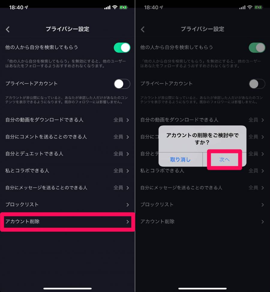This screenshot has width=270, height=292.
Task: Tap battery icon in right status bar
Action: 259,8
